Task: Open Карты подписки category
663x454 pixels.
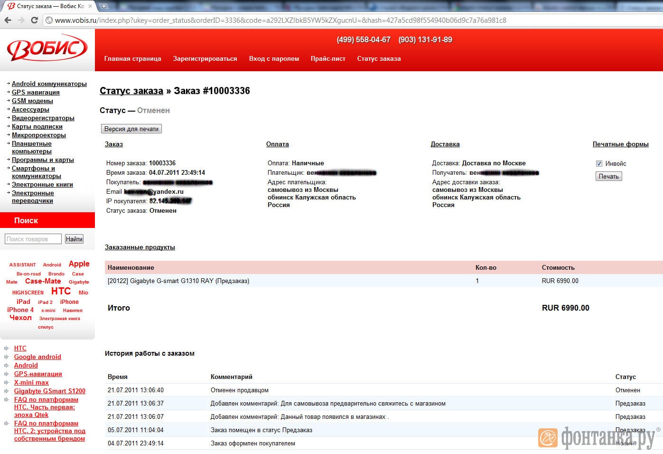Action: coord(37,126)
